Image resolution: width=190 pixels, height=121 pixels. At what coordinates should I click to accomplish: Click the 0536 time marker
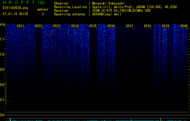pyautogui.click(x=111, y=26)
